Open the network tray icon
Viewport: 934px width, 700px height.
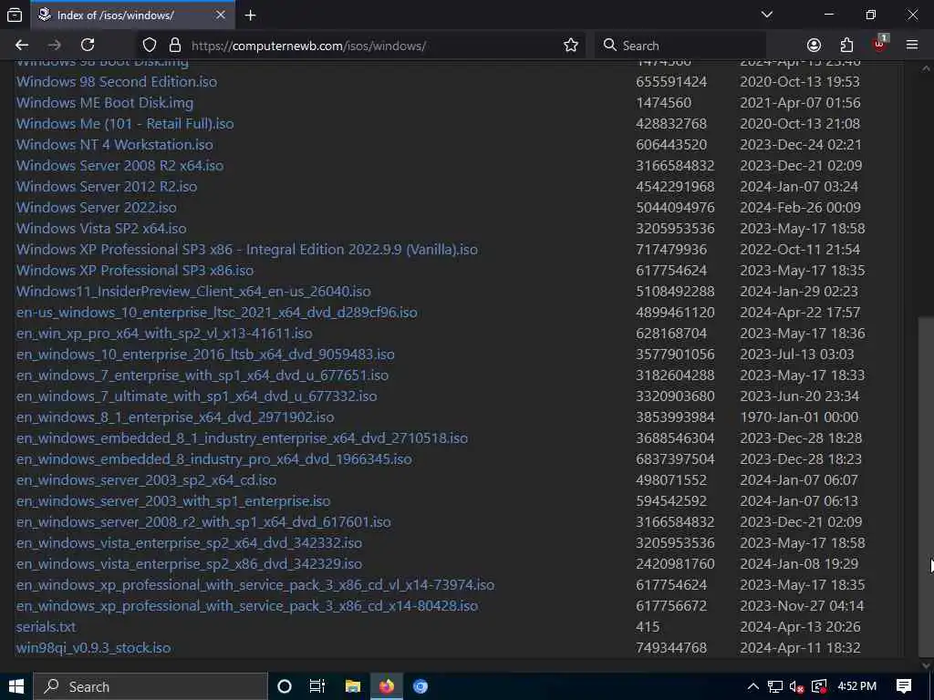775,686
